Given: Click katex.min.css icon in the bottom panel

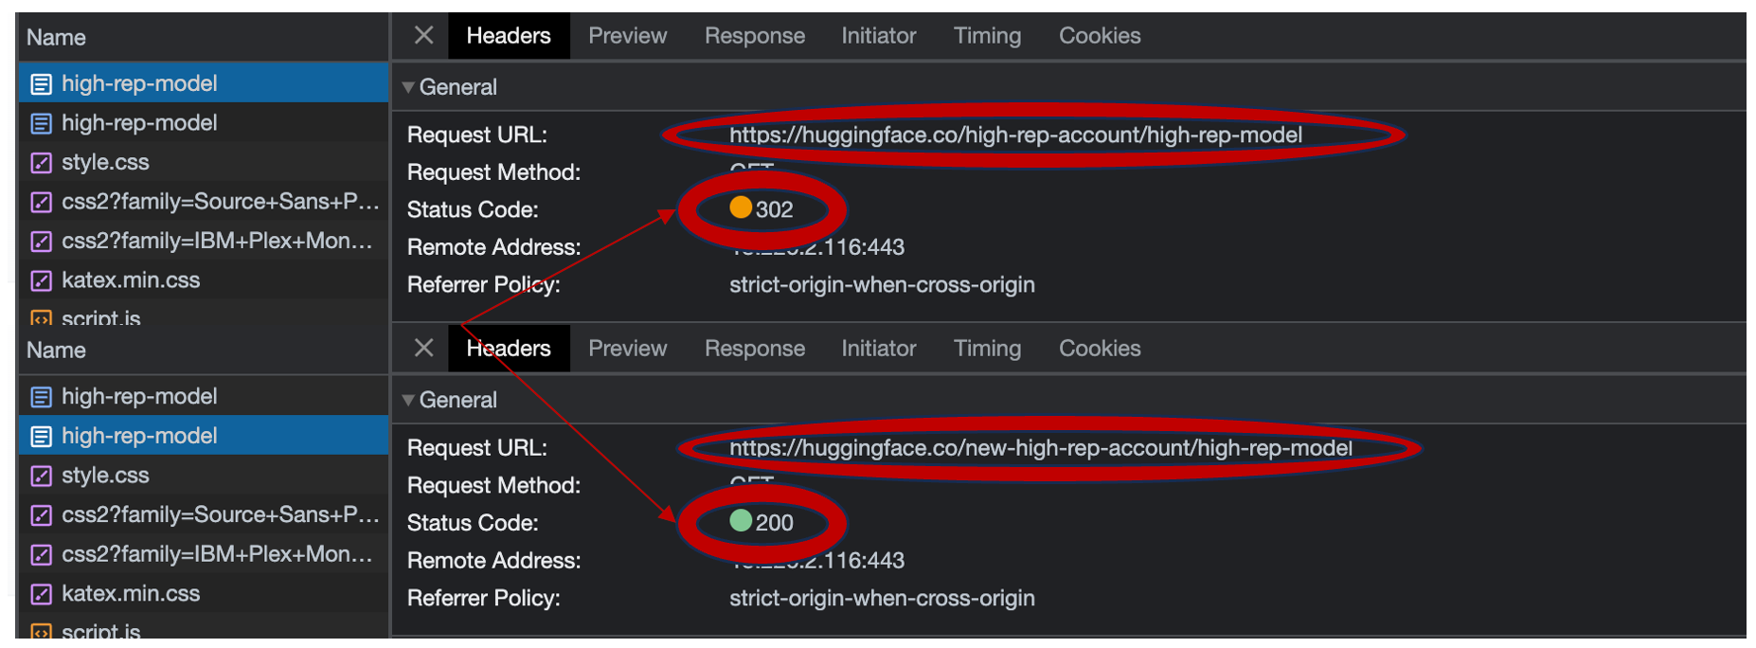Looking at the screenshot, I should coord(40,593).
